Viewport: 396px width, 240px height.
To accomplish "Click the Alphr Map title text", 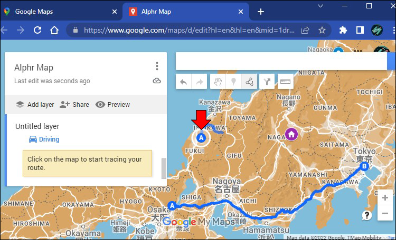I will point(34,67).
